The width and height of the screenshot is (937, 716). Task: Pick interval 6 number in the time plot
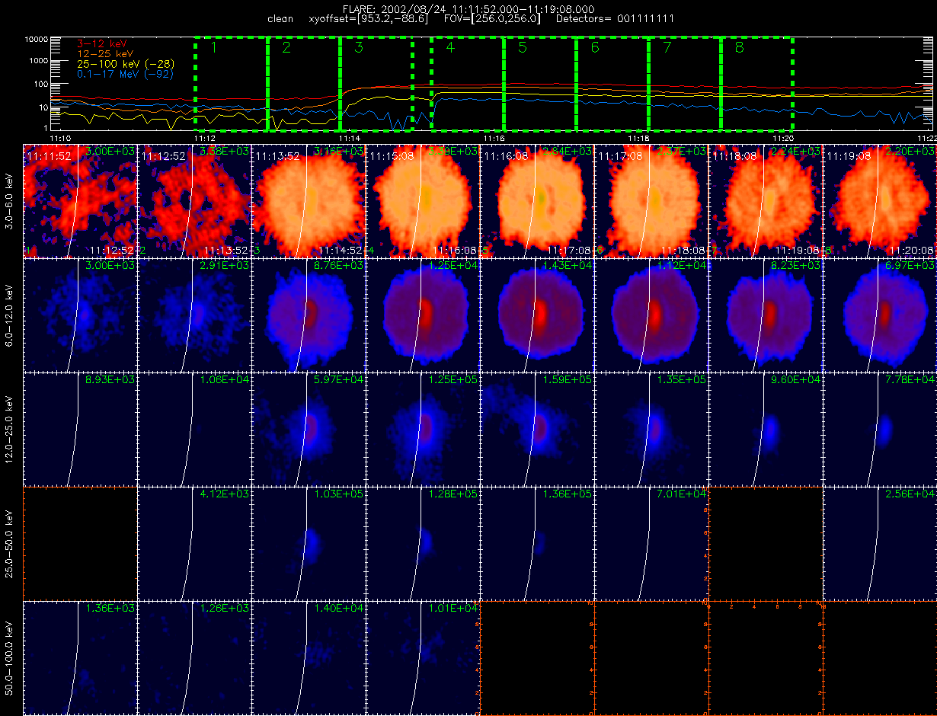pyautogui.click(x=595, y=47)
